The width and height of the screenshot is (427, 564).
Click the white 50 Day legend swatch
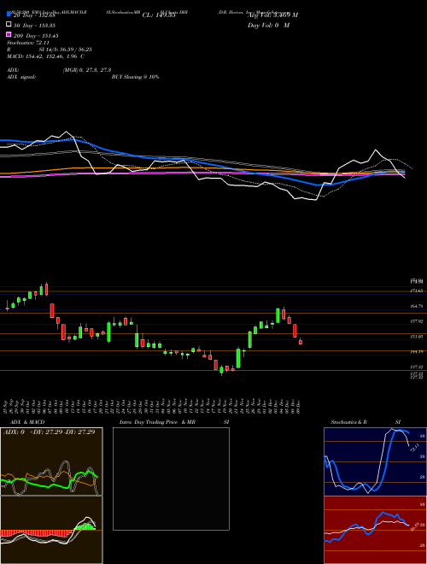coord(9,25)
